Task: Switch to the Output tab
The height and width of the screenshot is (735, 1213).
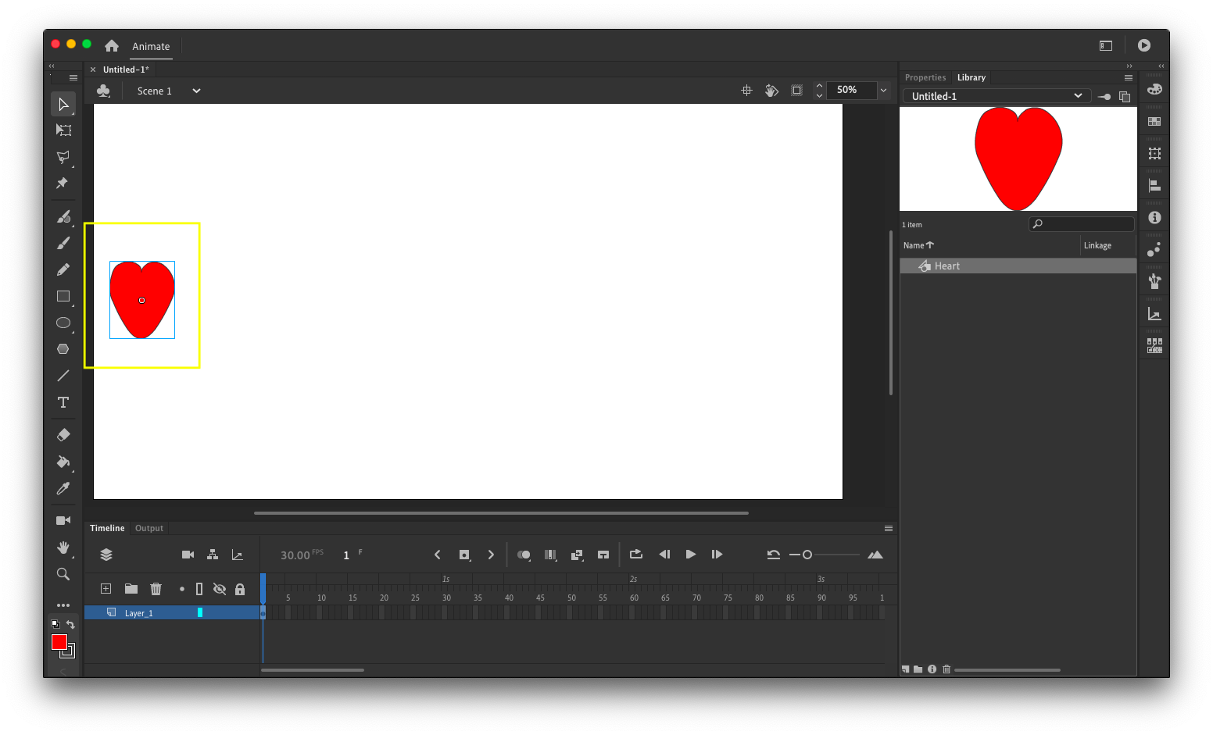Action: tap(148, 528)
